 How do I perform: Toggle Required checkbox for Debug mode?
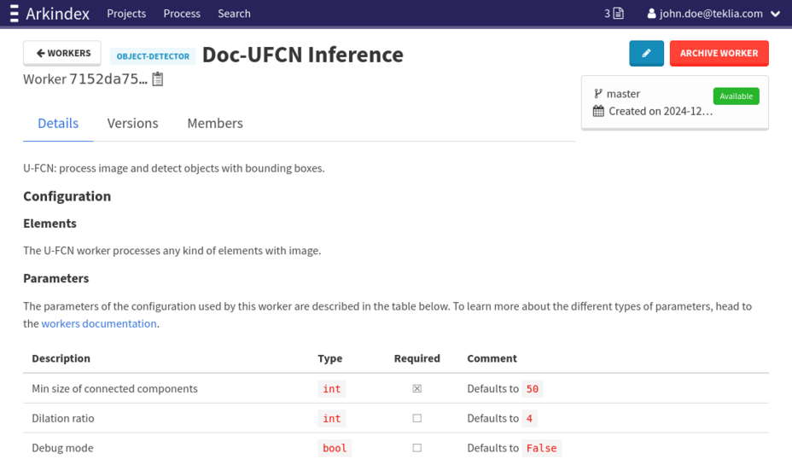[x=416, y=448]
